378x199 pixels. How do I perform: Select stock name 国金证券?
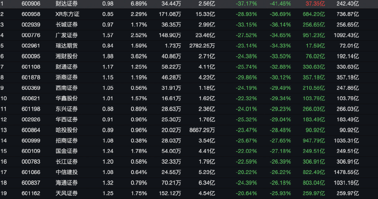coord(66,151)
